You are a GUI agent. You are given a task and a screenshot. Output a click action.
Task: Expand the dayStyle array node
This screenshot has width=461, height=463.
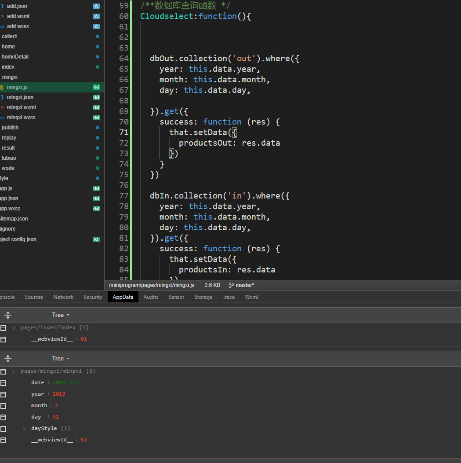pyautogui.click(x=25, y=429)
